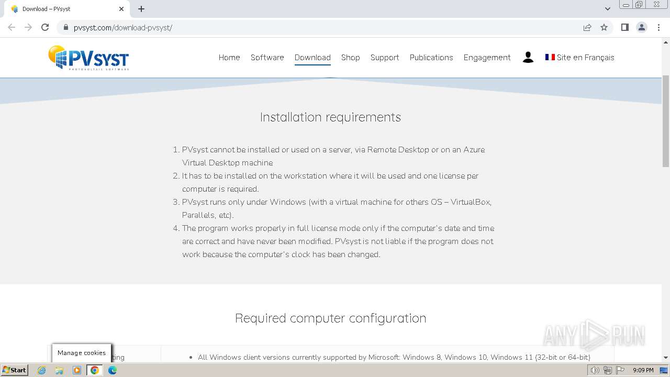
Task: Toggle the browser side panel
Action: 625,27
